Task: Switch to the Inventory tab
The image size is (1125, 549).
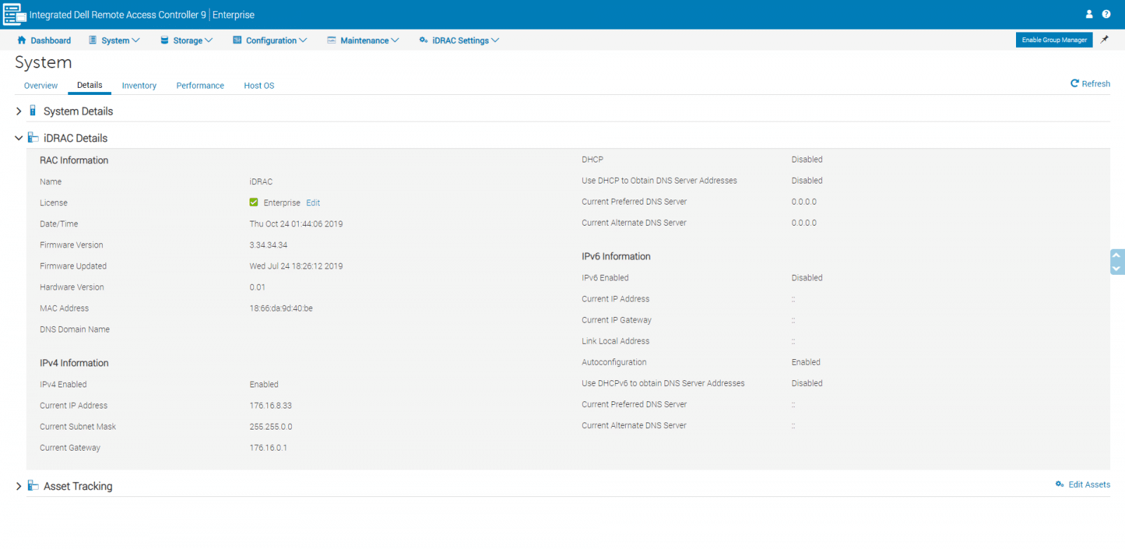Action: point(139,86)
